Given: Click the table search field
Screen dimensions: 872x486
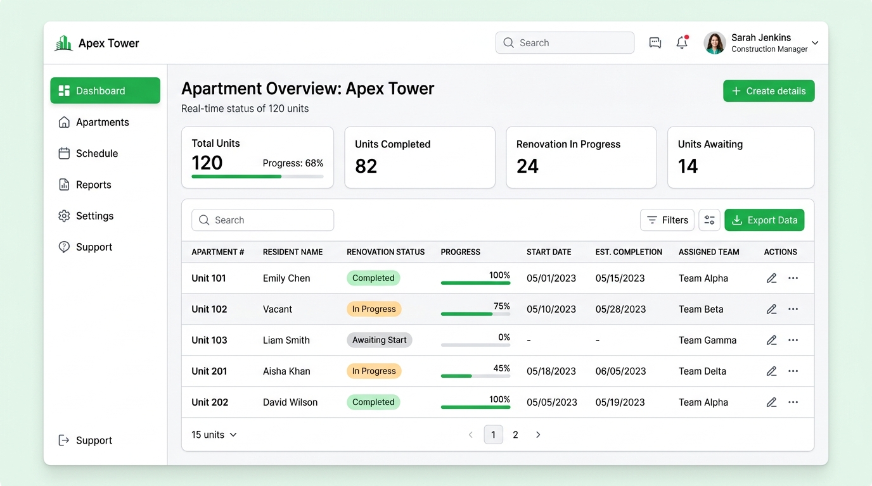Looking at the screenshot, I should tap(262, 220).
